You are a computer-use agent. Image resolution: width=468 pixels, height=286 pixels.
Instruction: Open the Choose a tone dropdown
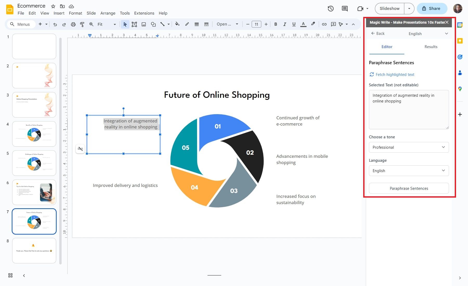click(x=409, y=147)
